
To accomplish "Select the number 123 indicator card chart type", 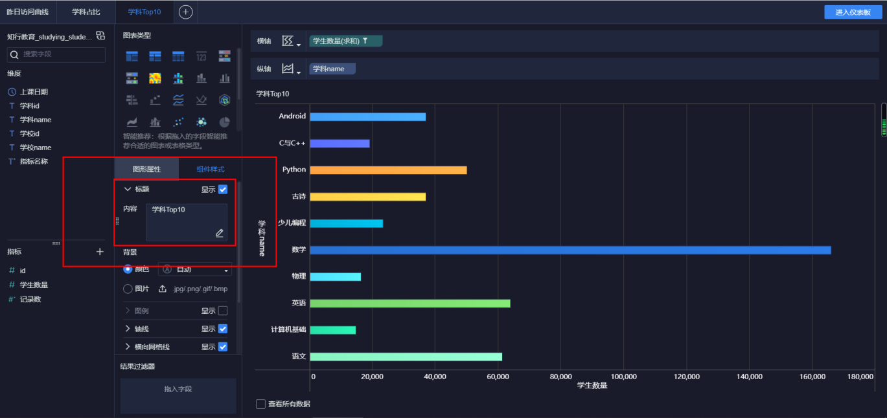I will point(202,56).
